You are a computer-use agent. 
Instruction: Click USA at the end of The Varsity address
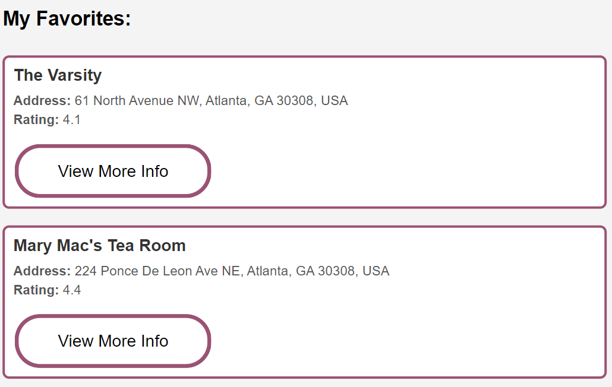(x=335, y=101)
